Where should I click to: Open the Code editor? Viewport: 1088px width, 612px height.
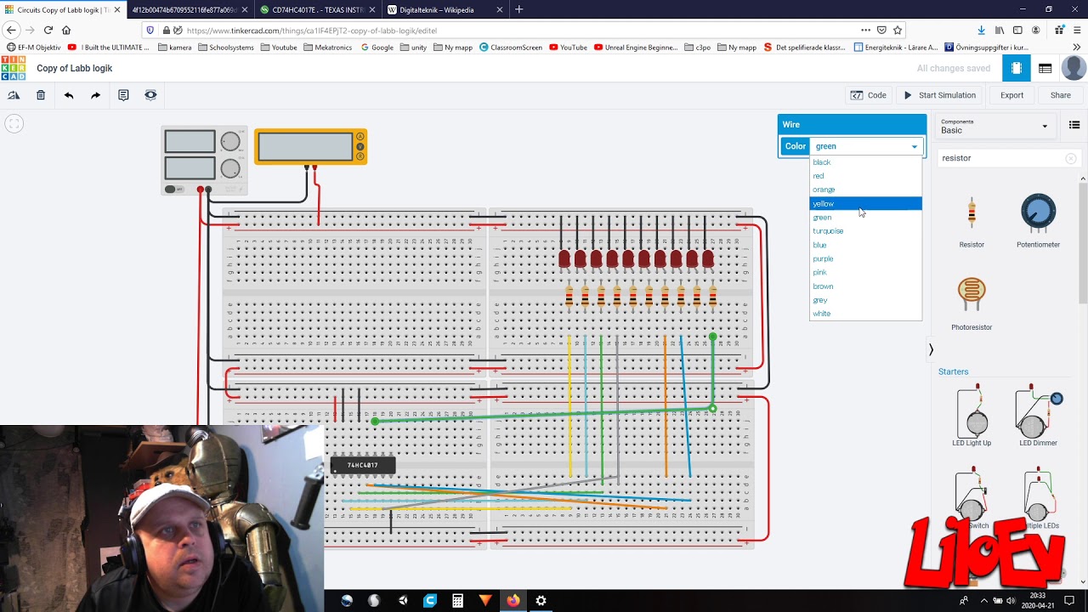869,95
